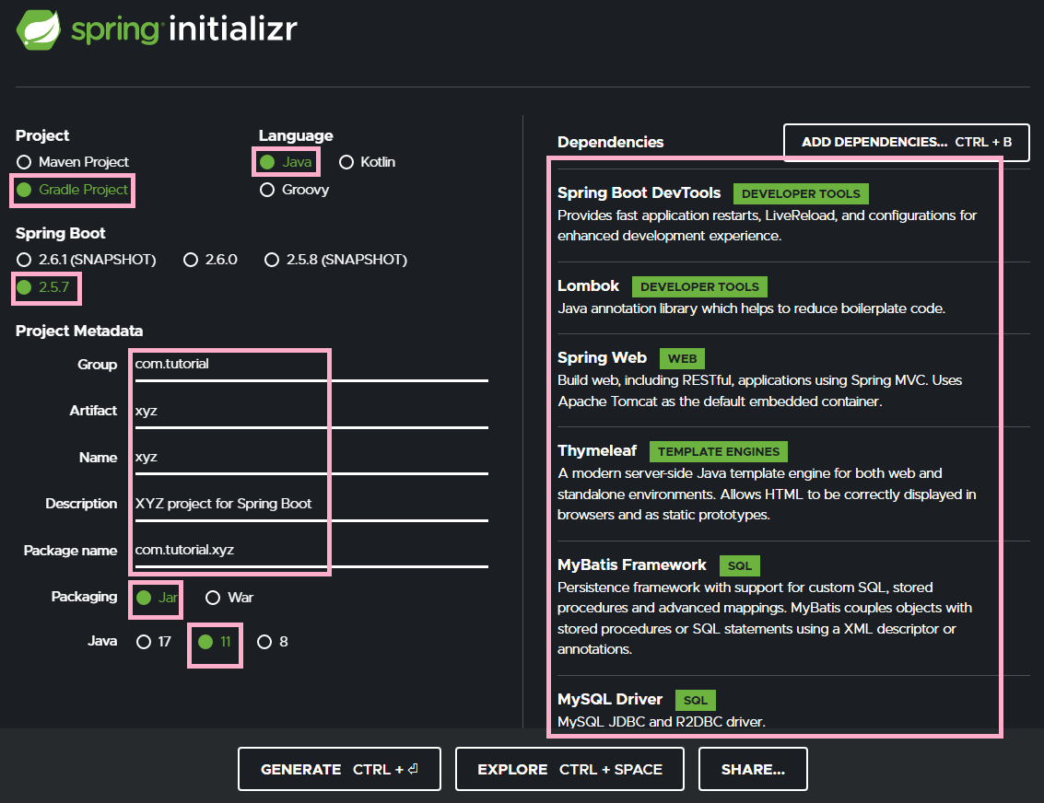Image resolution: width=1044 pixels, height=803 pixels.
Task: Click the Share button
Action: (x=753, y=769)
